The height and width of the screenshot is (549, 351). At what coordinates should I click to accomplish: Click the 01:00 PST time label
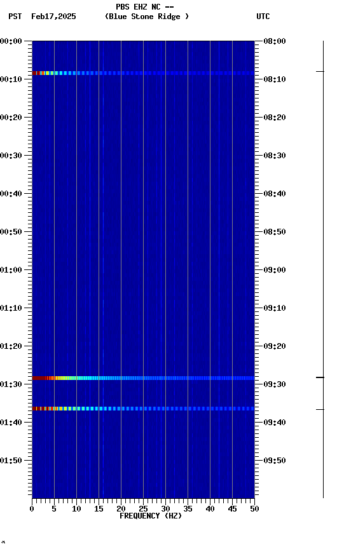click(11, 270)
